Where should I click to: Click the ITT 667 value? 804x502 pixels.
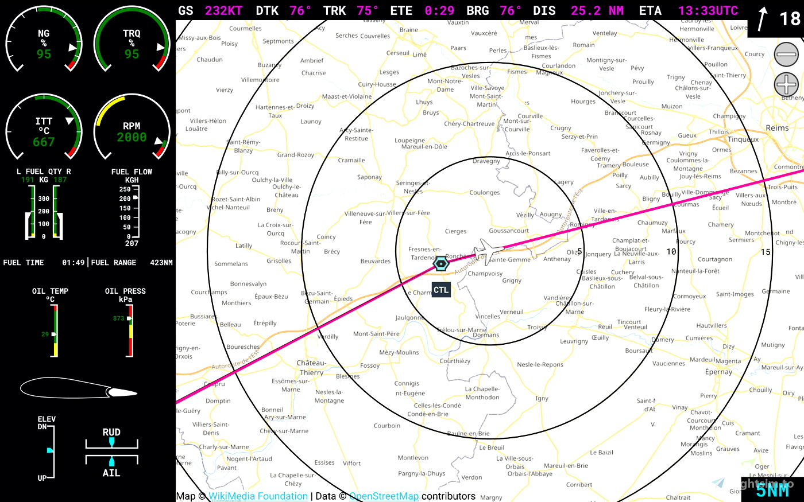(44, 142)
